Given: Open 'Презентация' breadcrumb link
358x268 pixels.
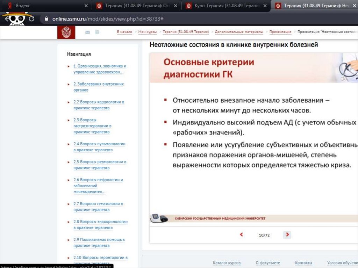Looking at the screenshot, I should (x=280, y=32).
